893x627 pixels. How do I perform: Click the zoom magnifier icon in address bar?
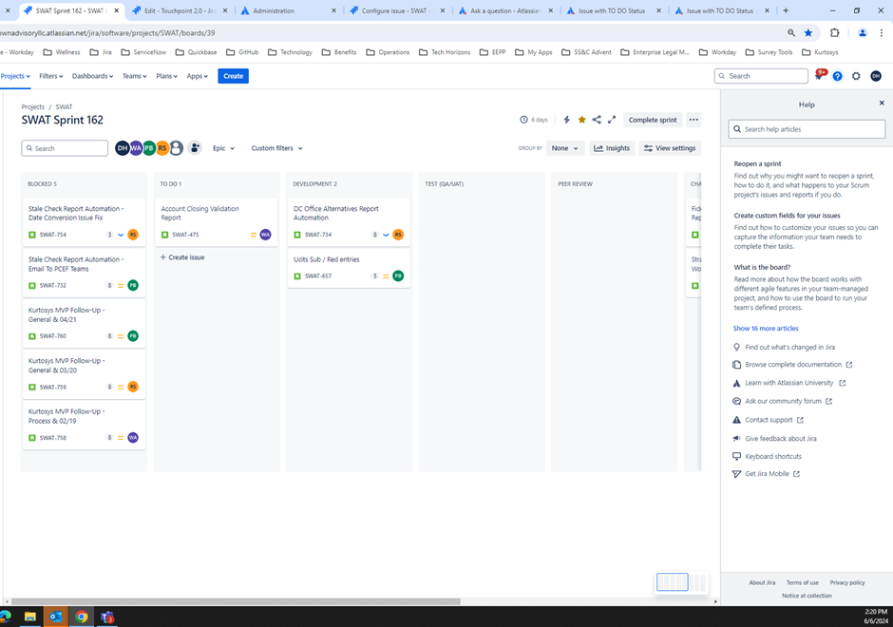point(791,33)
